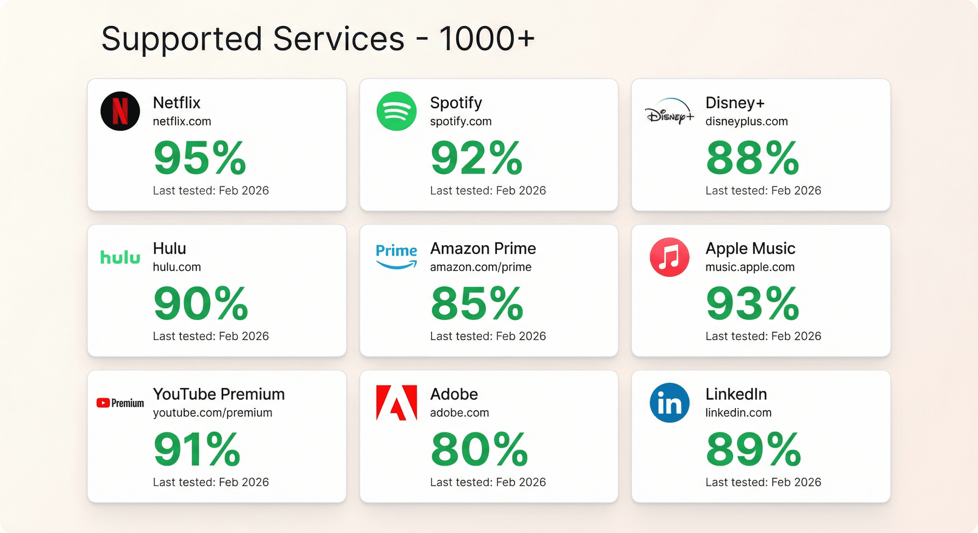
Task: Click the Hulu service title
Action: pyautogui.click(x=169, y=248)
